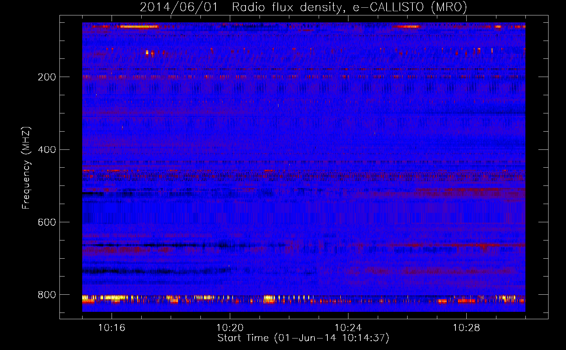Click the 10:28 time tick label
Image resolution: width=566 pixels, height=350 pixels.
coord(466,328)
